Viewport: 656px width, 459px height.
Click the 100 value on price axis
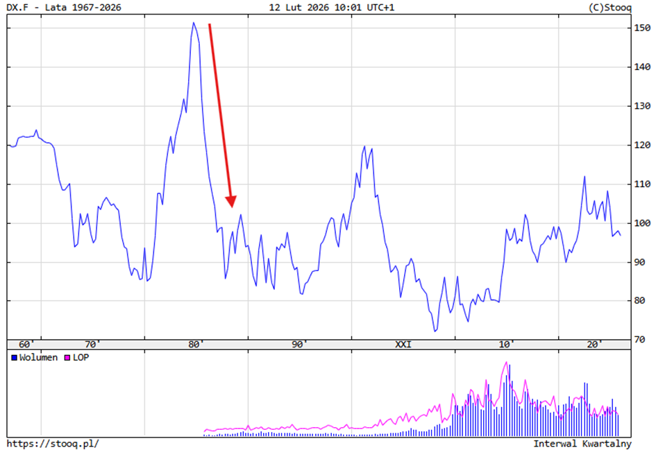point(641,223)
